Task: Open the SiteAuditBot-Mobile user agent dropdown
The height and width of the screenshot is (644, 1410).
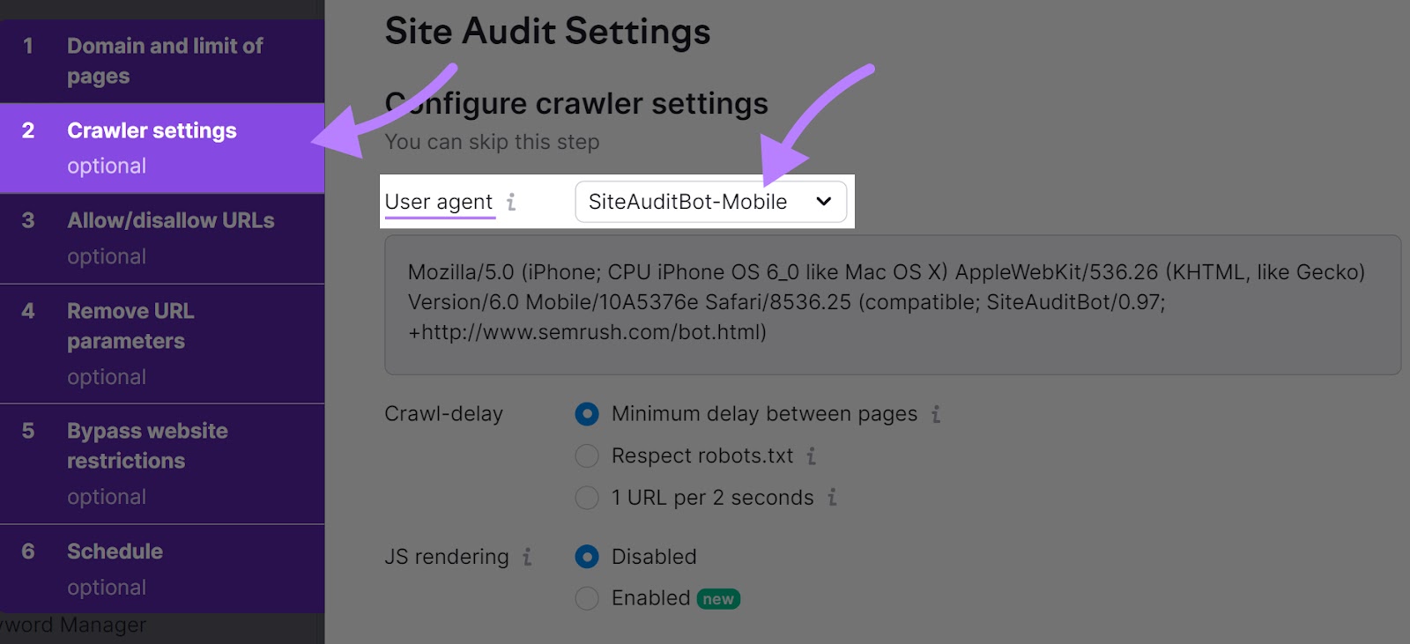Action: [x=710, y=202]
